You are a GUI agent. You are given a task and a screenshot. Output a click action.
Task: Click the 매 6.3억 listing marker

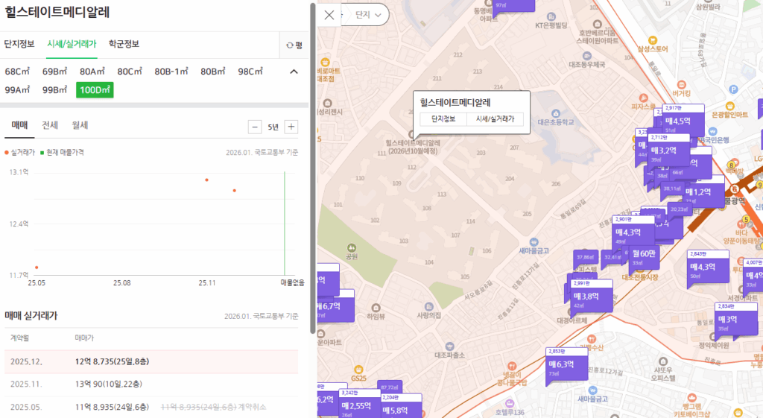coord(566,364)
